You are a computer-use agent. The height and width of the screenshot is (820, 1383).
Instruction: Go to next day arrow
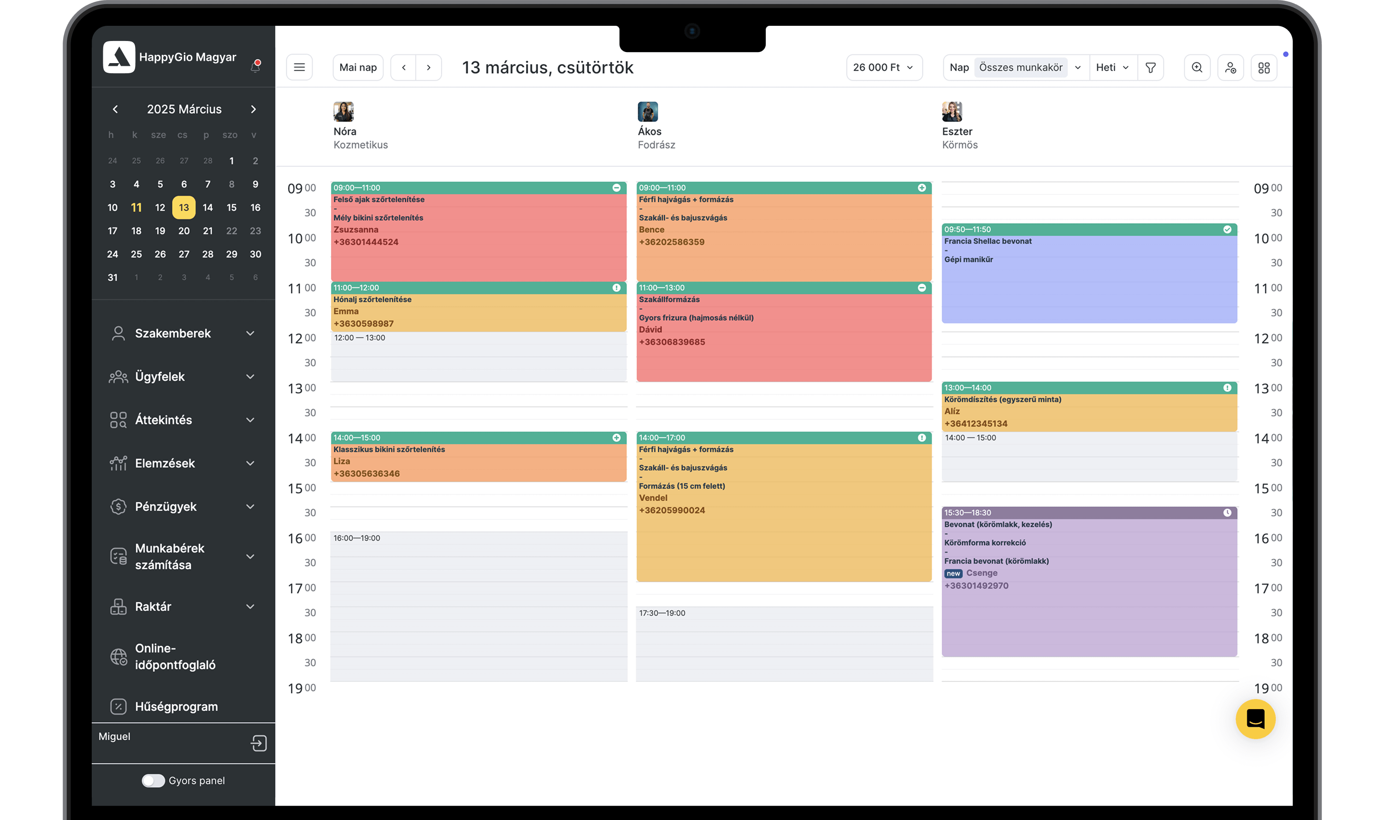[429, 67]
